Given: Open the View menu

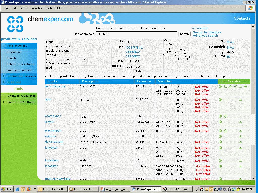Looking at the screenshot, I should click(x=24, y=8).
